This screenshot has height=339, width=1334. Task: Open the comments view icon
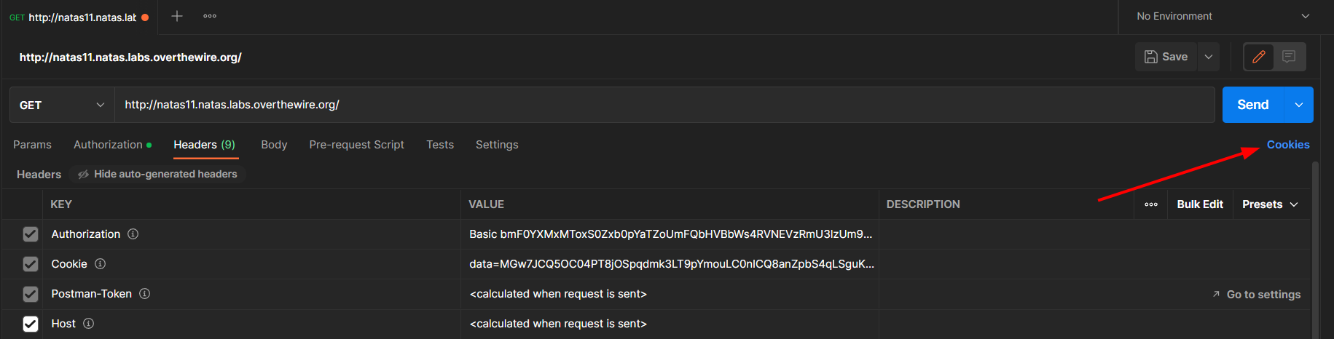tap(1289, 57)
